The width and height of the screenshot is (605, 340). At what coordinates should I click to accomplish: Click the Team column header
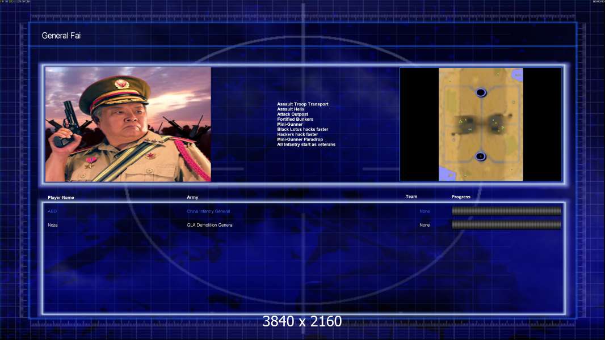click(x=411, y=197)
